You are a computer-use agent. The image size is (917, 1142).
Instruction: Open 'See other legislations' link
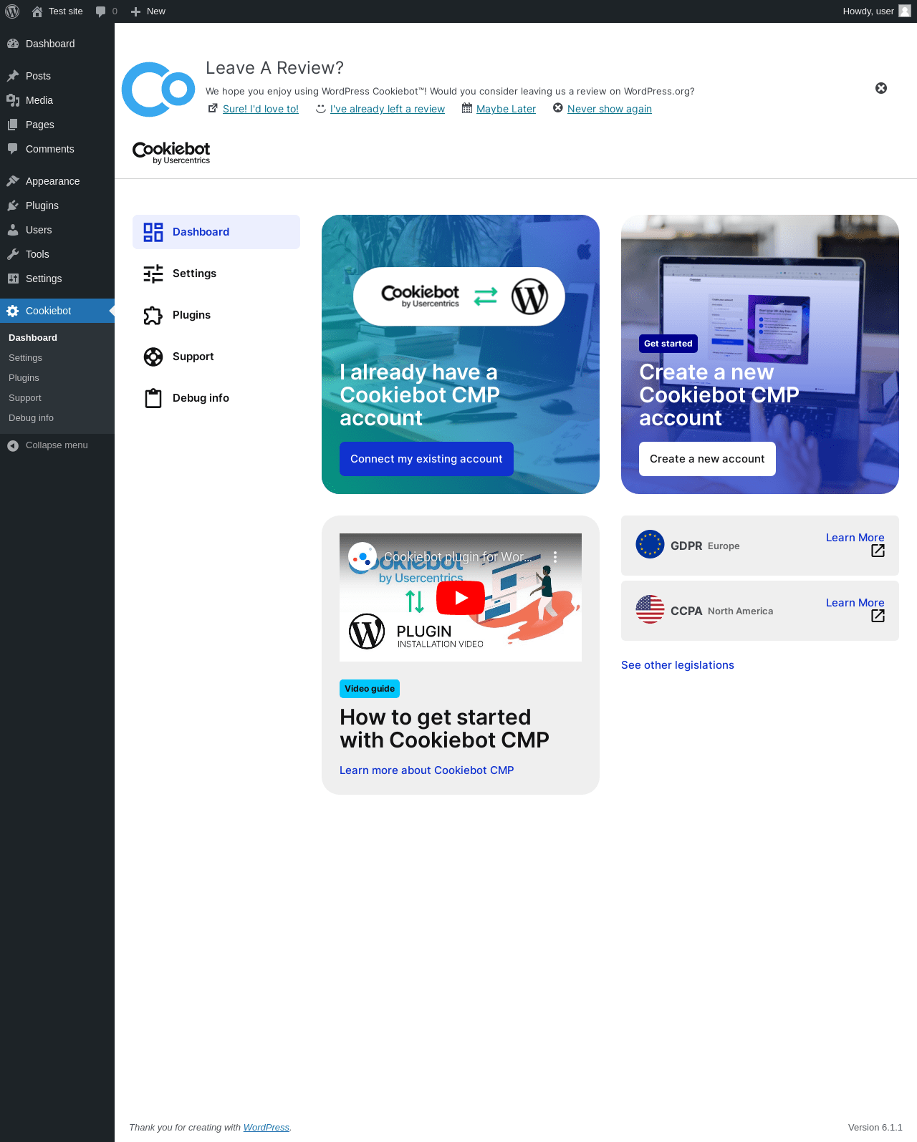678,665
